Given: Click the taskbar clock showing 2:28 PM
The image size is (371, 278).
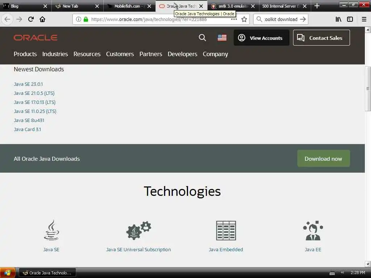Looking at the screenshot, I should tap(358, 273).
